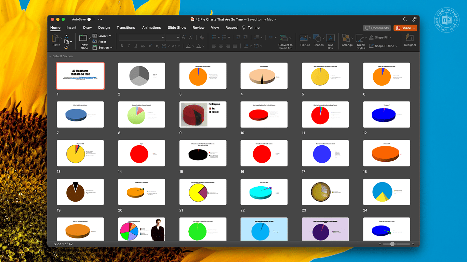
Task: Toggle Strikethrough formatting
Action: (x=143, y=46)
